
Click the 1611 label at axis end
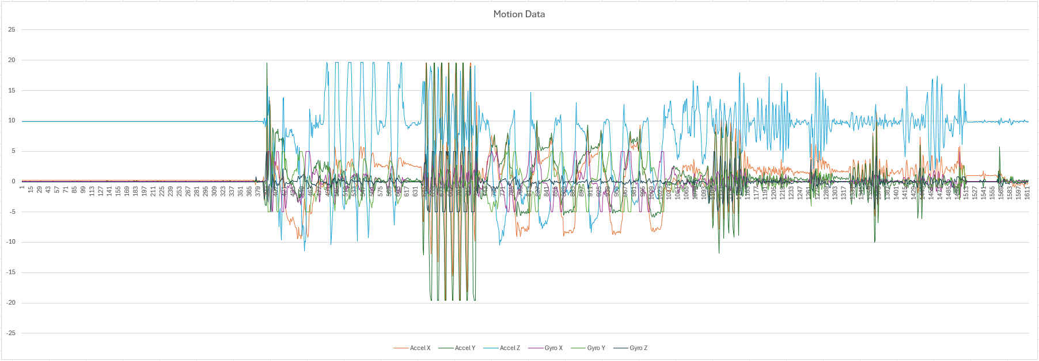pos(1027,191)
